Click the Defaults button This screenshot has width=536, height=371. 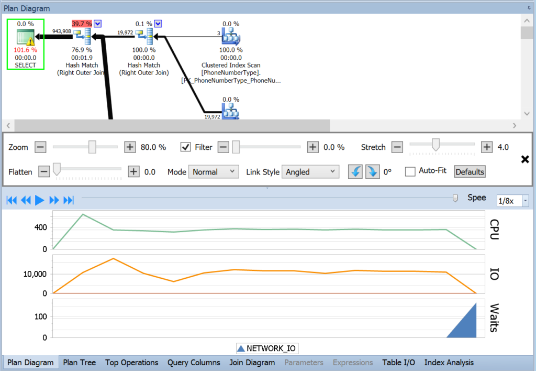(470, 171)
